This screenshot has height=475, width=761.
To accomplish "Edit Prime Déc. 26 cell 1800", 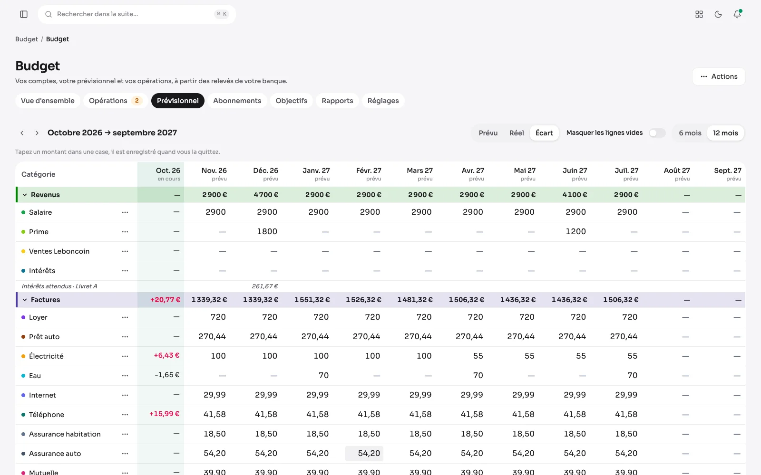I will 261,232.
